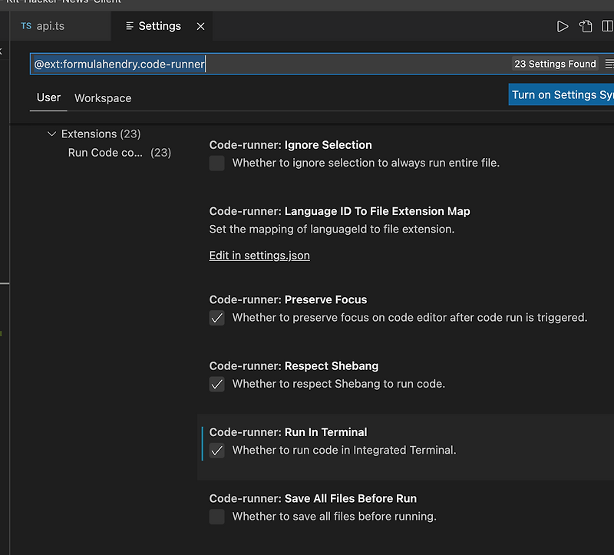Image resolution: width=614 pixels, height=555 pixels.
Task: Switch to the api.ts editor tab
Action: click(51, 26)
